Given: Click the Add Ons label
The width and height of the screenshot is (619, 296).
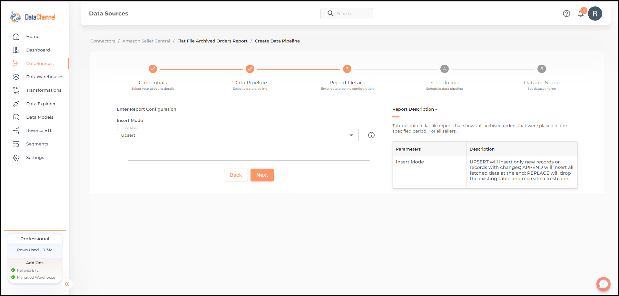Looking at the screenshot, I should pos(35,263).
